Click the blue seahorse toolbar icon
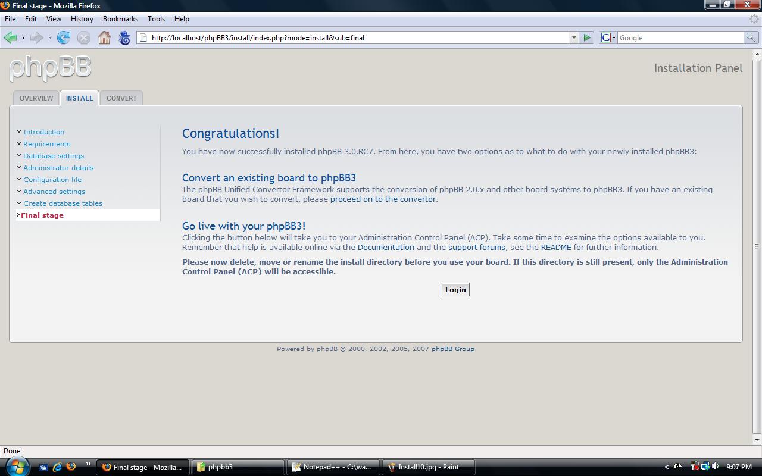Image resolution: width=762 pixels, height=476 pixels. pyautogui.click(x=124, y=38)
